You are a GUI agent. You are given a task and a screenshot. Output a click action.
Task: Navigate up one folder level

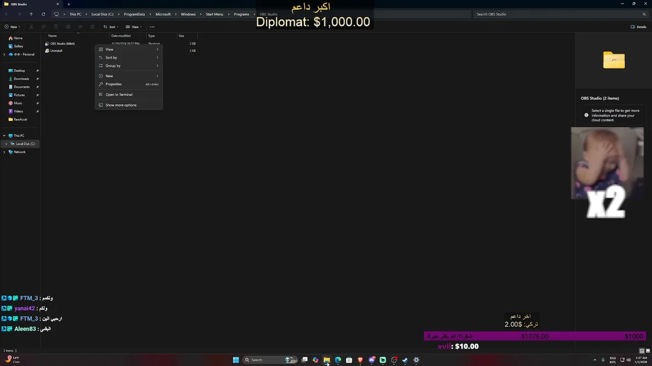[31, 14]
